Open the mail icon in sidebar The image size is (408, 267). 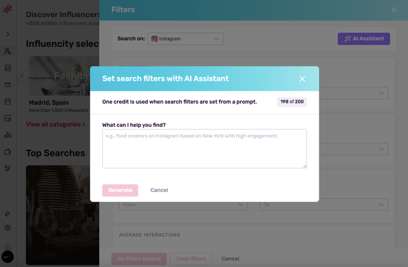pyautogui.click(x=8, y=85)
